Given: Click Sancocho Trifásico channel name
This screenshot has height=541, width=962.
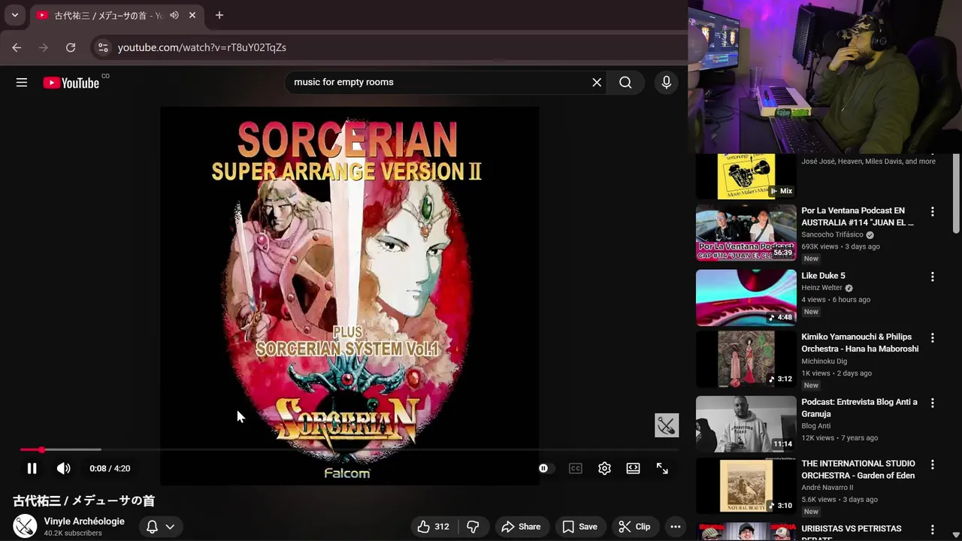Looking at the screenshot, I should click(x=832, y=234).
